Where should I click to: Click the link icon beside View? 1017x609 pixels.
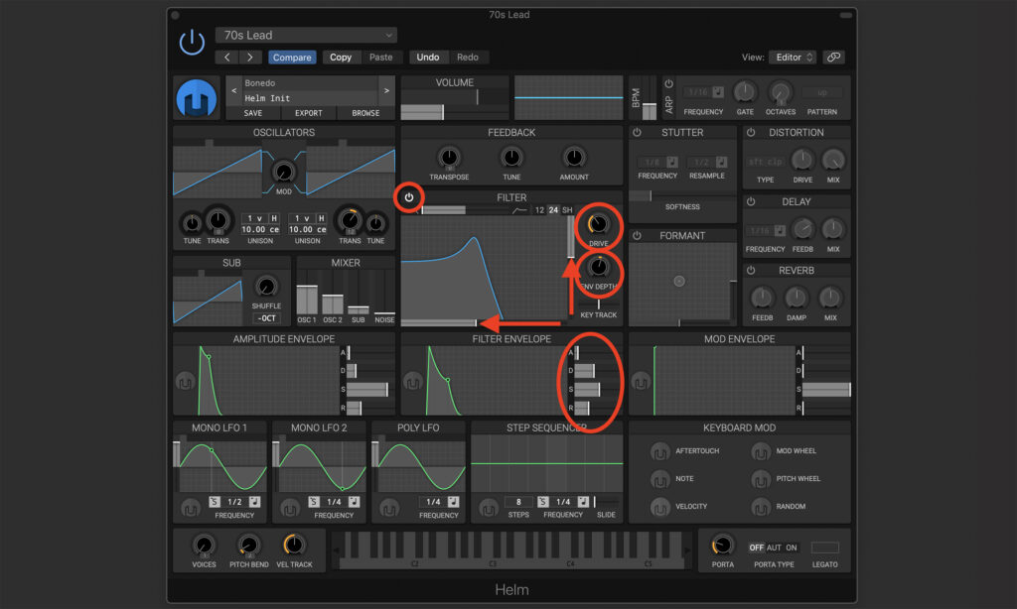pyautogui.click(x=834, y=57)
